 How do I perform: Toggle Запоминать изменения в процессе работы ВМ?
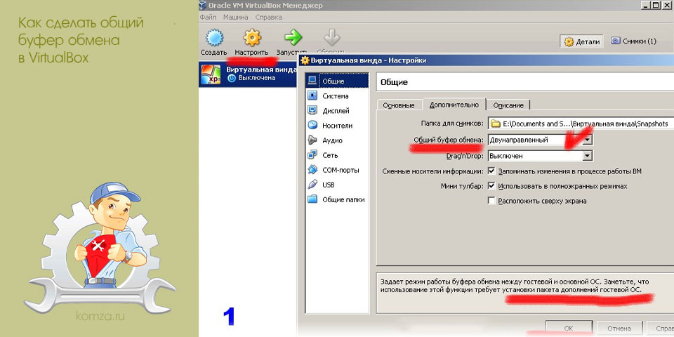click(x=491, y=171)
